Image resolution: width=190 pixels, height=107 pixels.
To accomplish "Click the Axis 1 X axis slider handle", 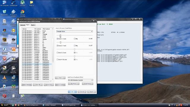I will (x=60, y=35).
